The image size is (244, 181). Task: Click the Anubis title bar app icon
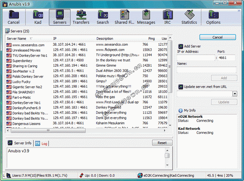coord(5,4)
